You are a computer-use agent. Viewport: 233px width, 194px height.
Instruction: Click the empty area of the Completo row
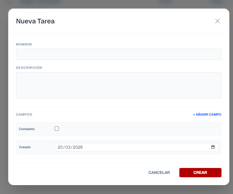(138, 129)
